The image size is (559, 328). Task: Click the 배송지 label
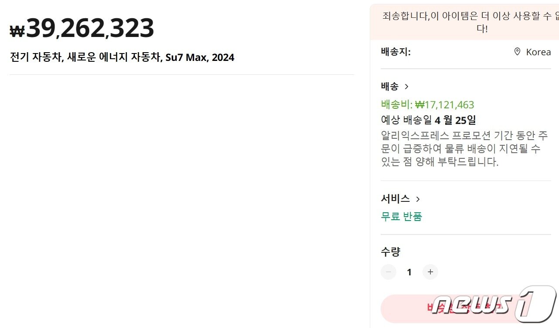point(395,52)
